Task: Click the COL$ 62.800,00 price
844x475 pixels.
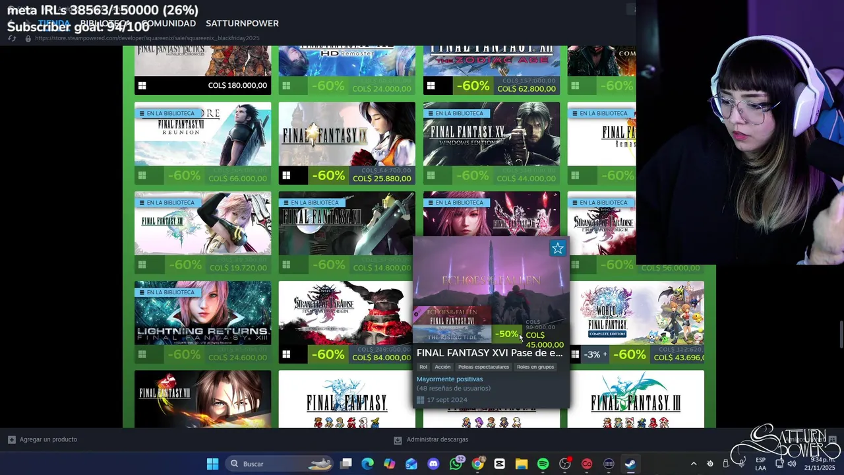Action: 526,89
